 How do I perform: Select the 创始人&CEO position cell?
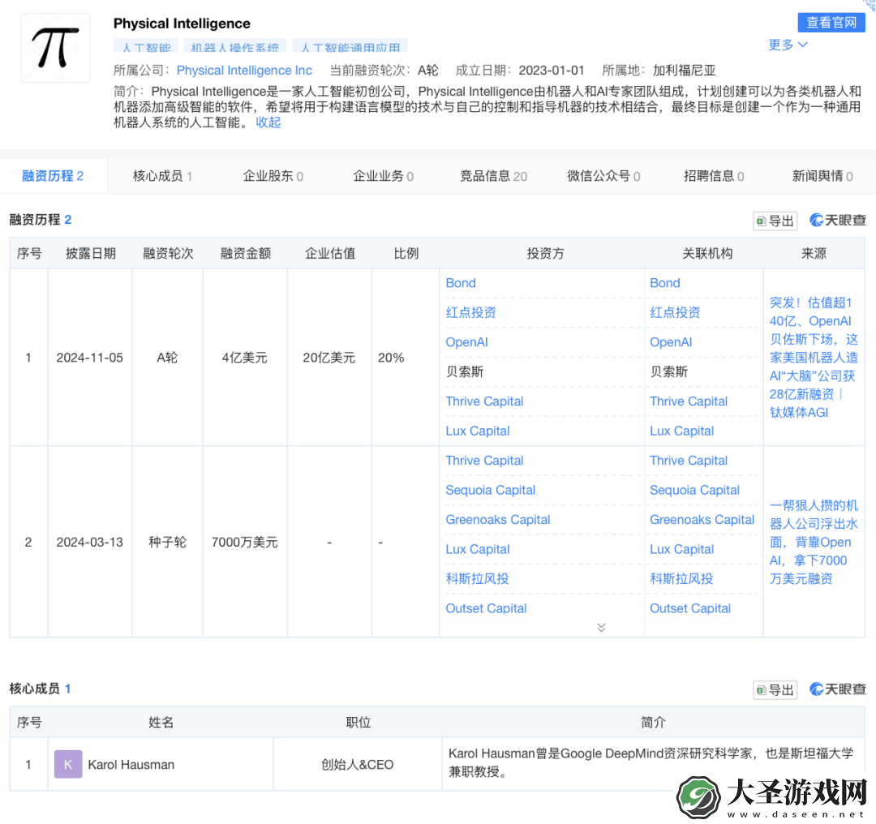[358, 765]
